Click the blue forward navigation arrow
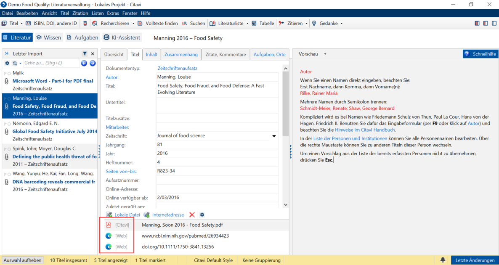Viewport: 499px width, 265px height. coord(93,63)
